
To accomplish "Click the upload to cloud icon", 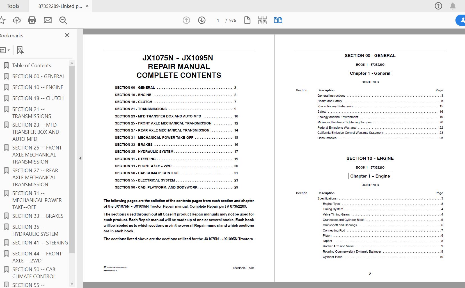I will (x=17, y=20).
